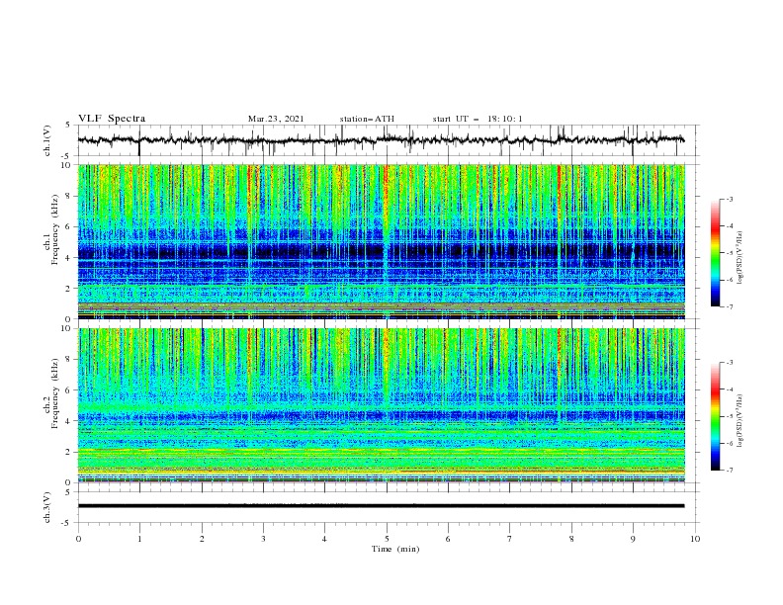Click time axis tick label "8"
The height and width of the screenshot is (605, 783).
click(x=571, y=539)
